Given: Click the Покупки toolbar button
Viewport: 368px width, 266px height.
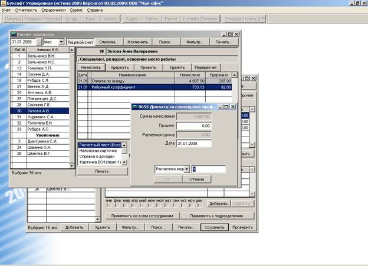Looking at the screenshot, I should 12,19.
